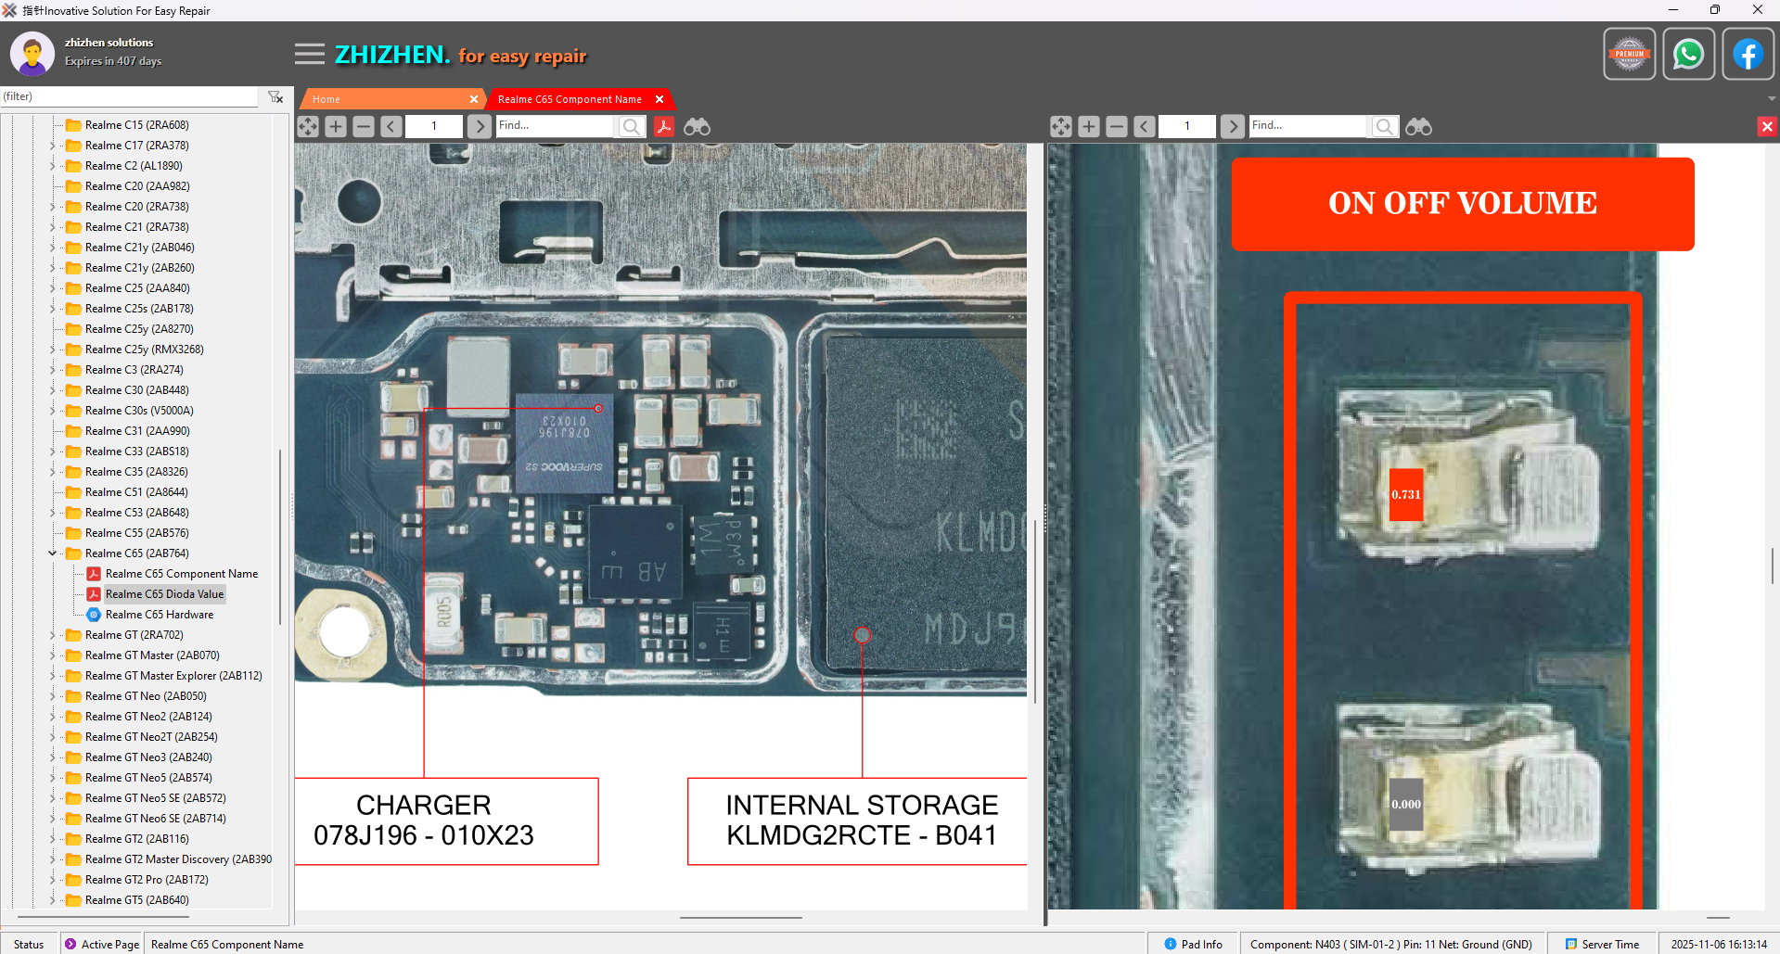Click the right viewer search magnifier icon
Viewport: 1780px width, 954px height.
(1385, 127)
